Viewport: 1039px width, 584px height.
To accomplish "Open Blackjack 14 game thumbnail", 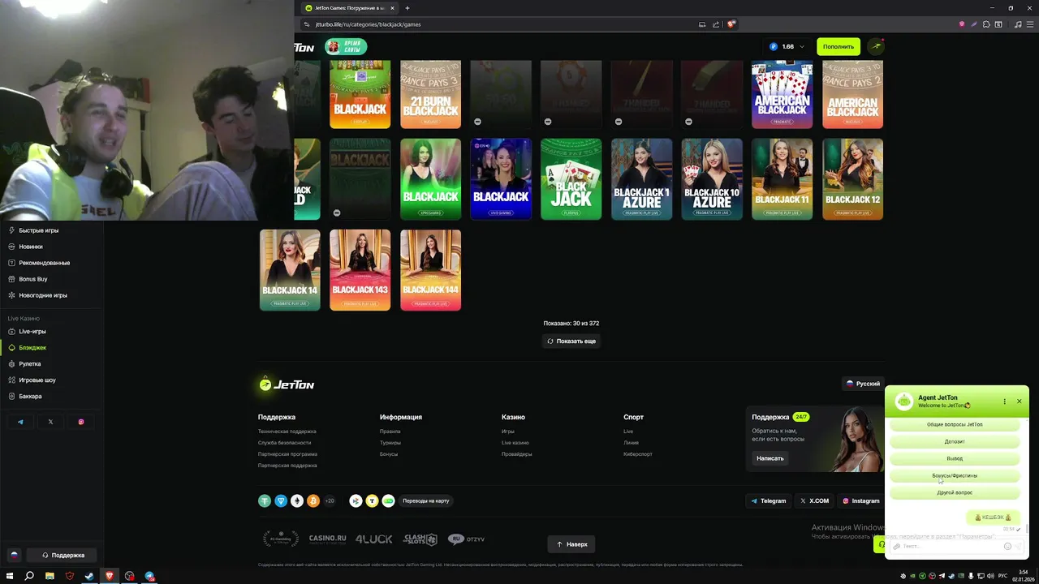I will (290, 270).
